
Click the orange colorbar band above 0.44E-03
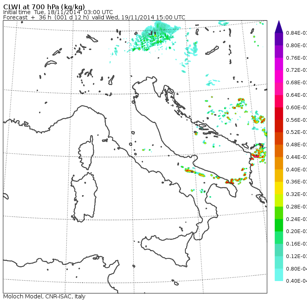[x=279, y=151]
